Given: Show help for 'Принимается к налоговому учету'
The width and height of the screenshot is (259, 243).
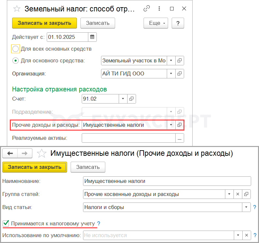Looking at the screenshot, I should (99, 223).
